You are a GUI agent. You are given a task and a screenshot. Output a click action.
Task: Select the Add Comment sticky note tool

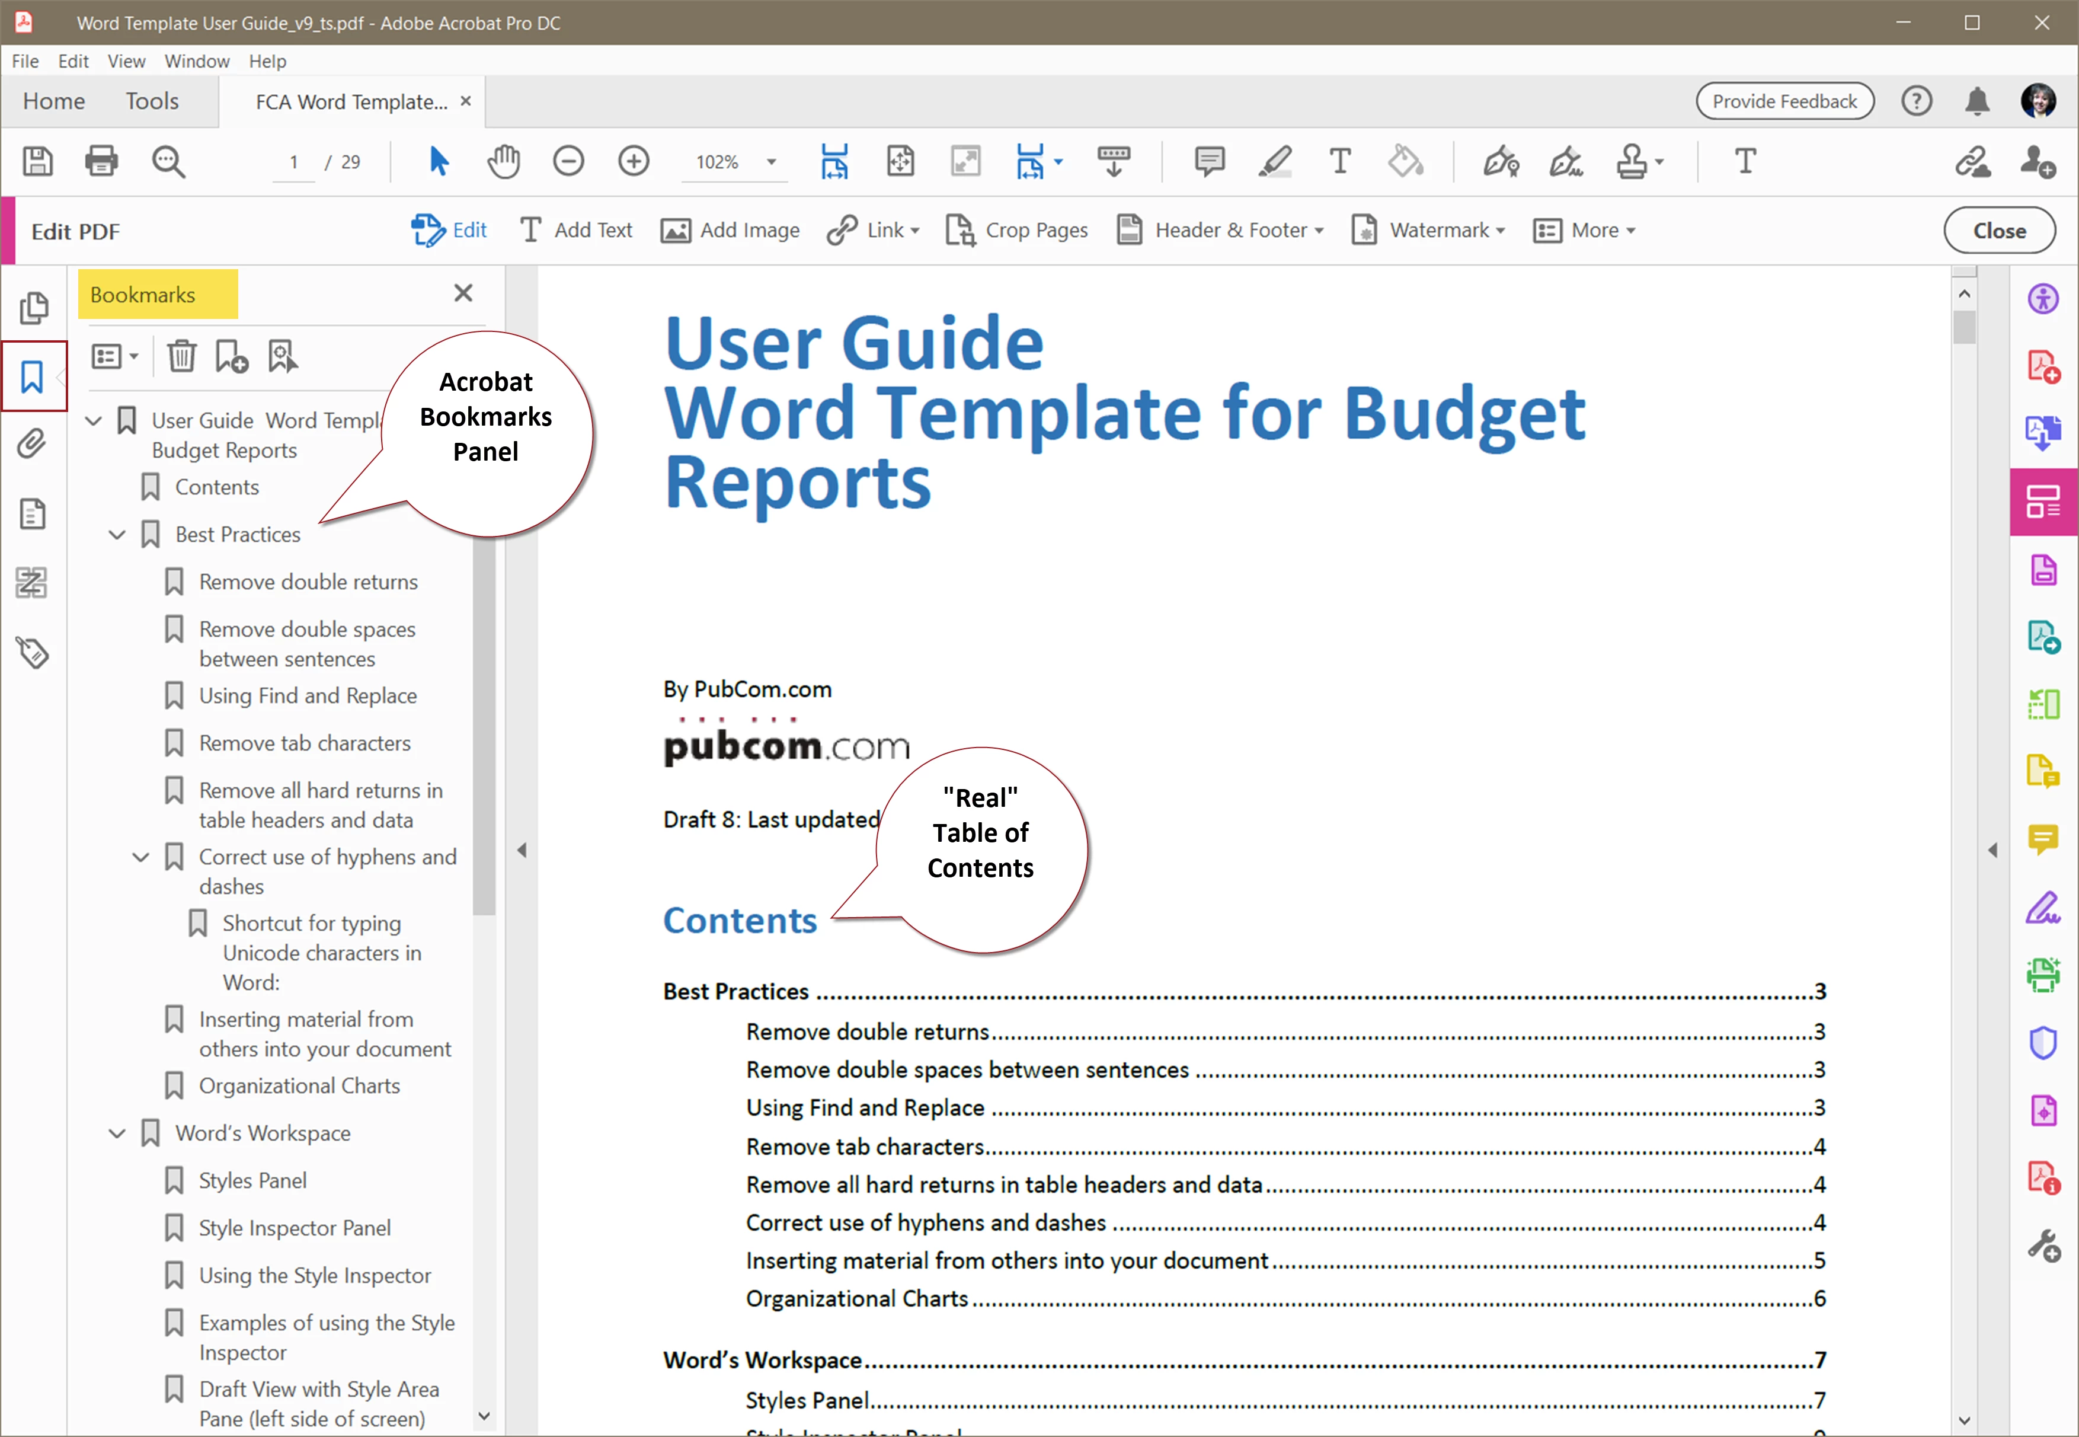pyautogui.click(x=1208, y=162)
